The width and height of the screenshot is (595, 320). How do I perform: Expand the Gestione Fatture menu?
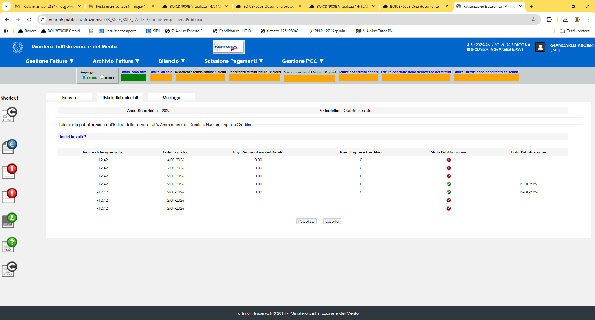click(50, 61)
